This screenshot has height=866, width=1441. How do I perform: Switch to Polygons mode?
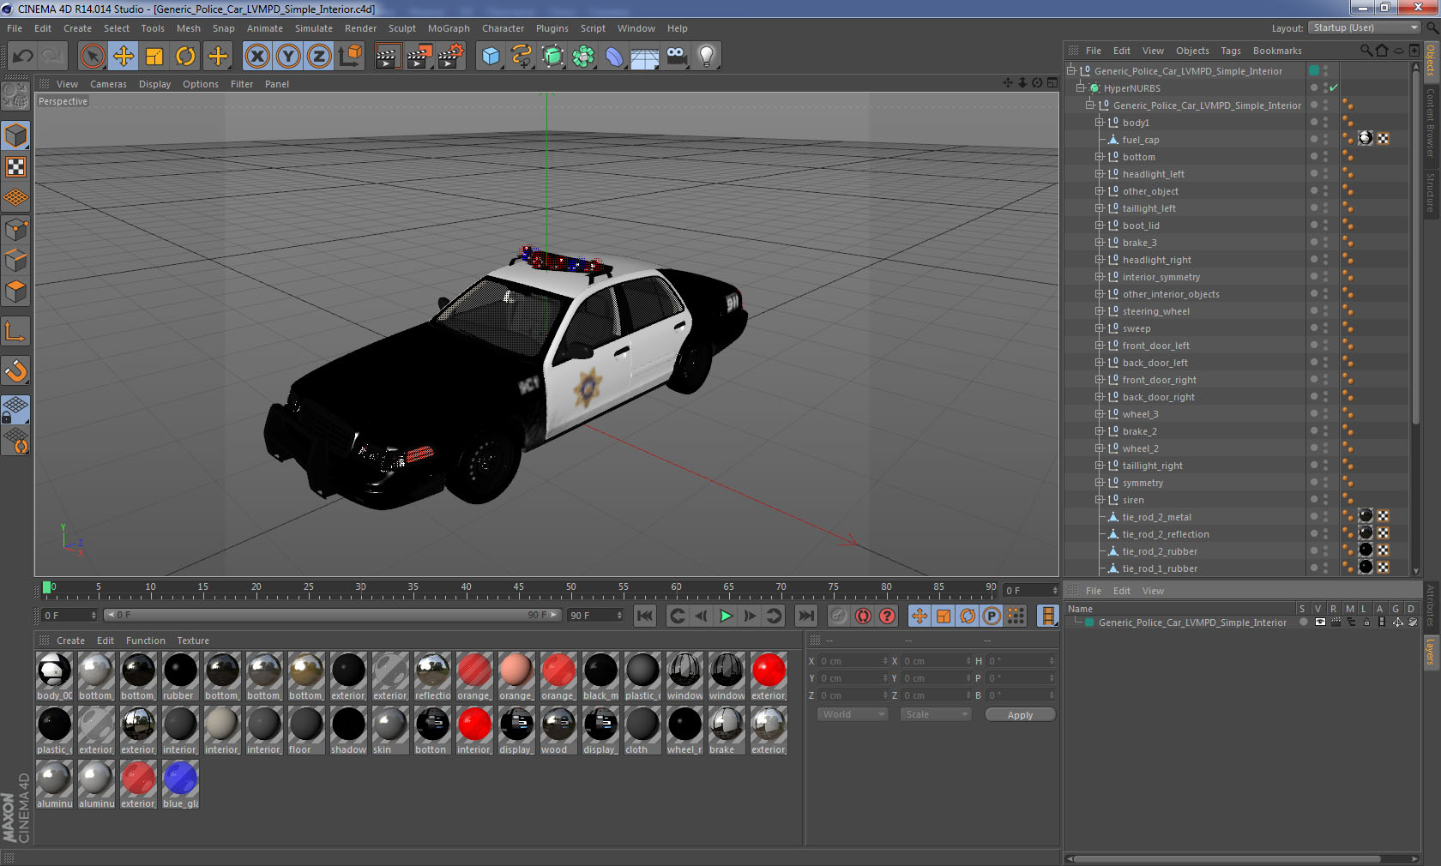(x=15, y=292)
